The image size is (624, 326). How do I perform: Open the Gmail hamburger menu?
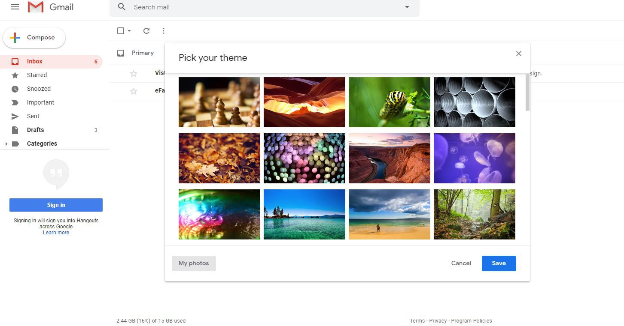pyautogui.click(x=15, y=6)
